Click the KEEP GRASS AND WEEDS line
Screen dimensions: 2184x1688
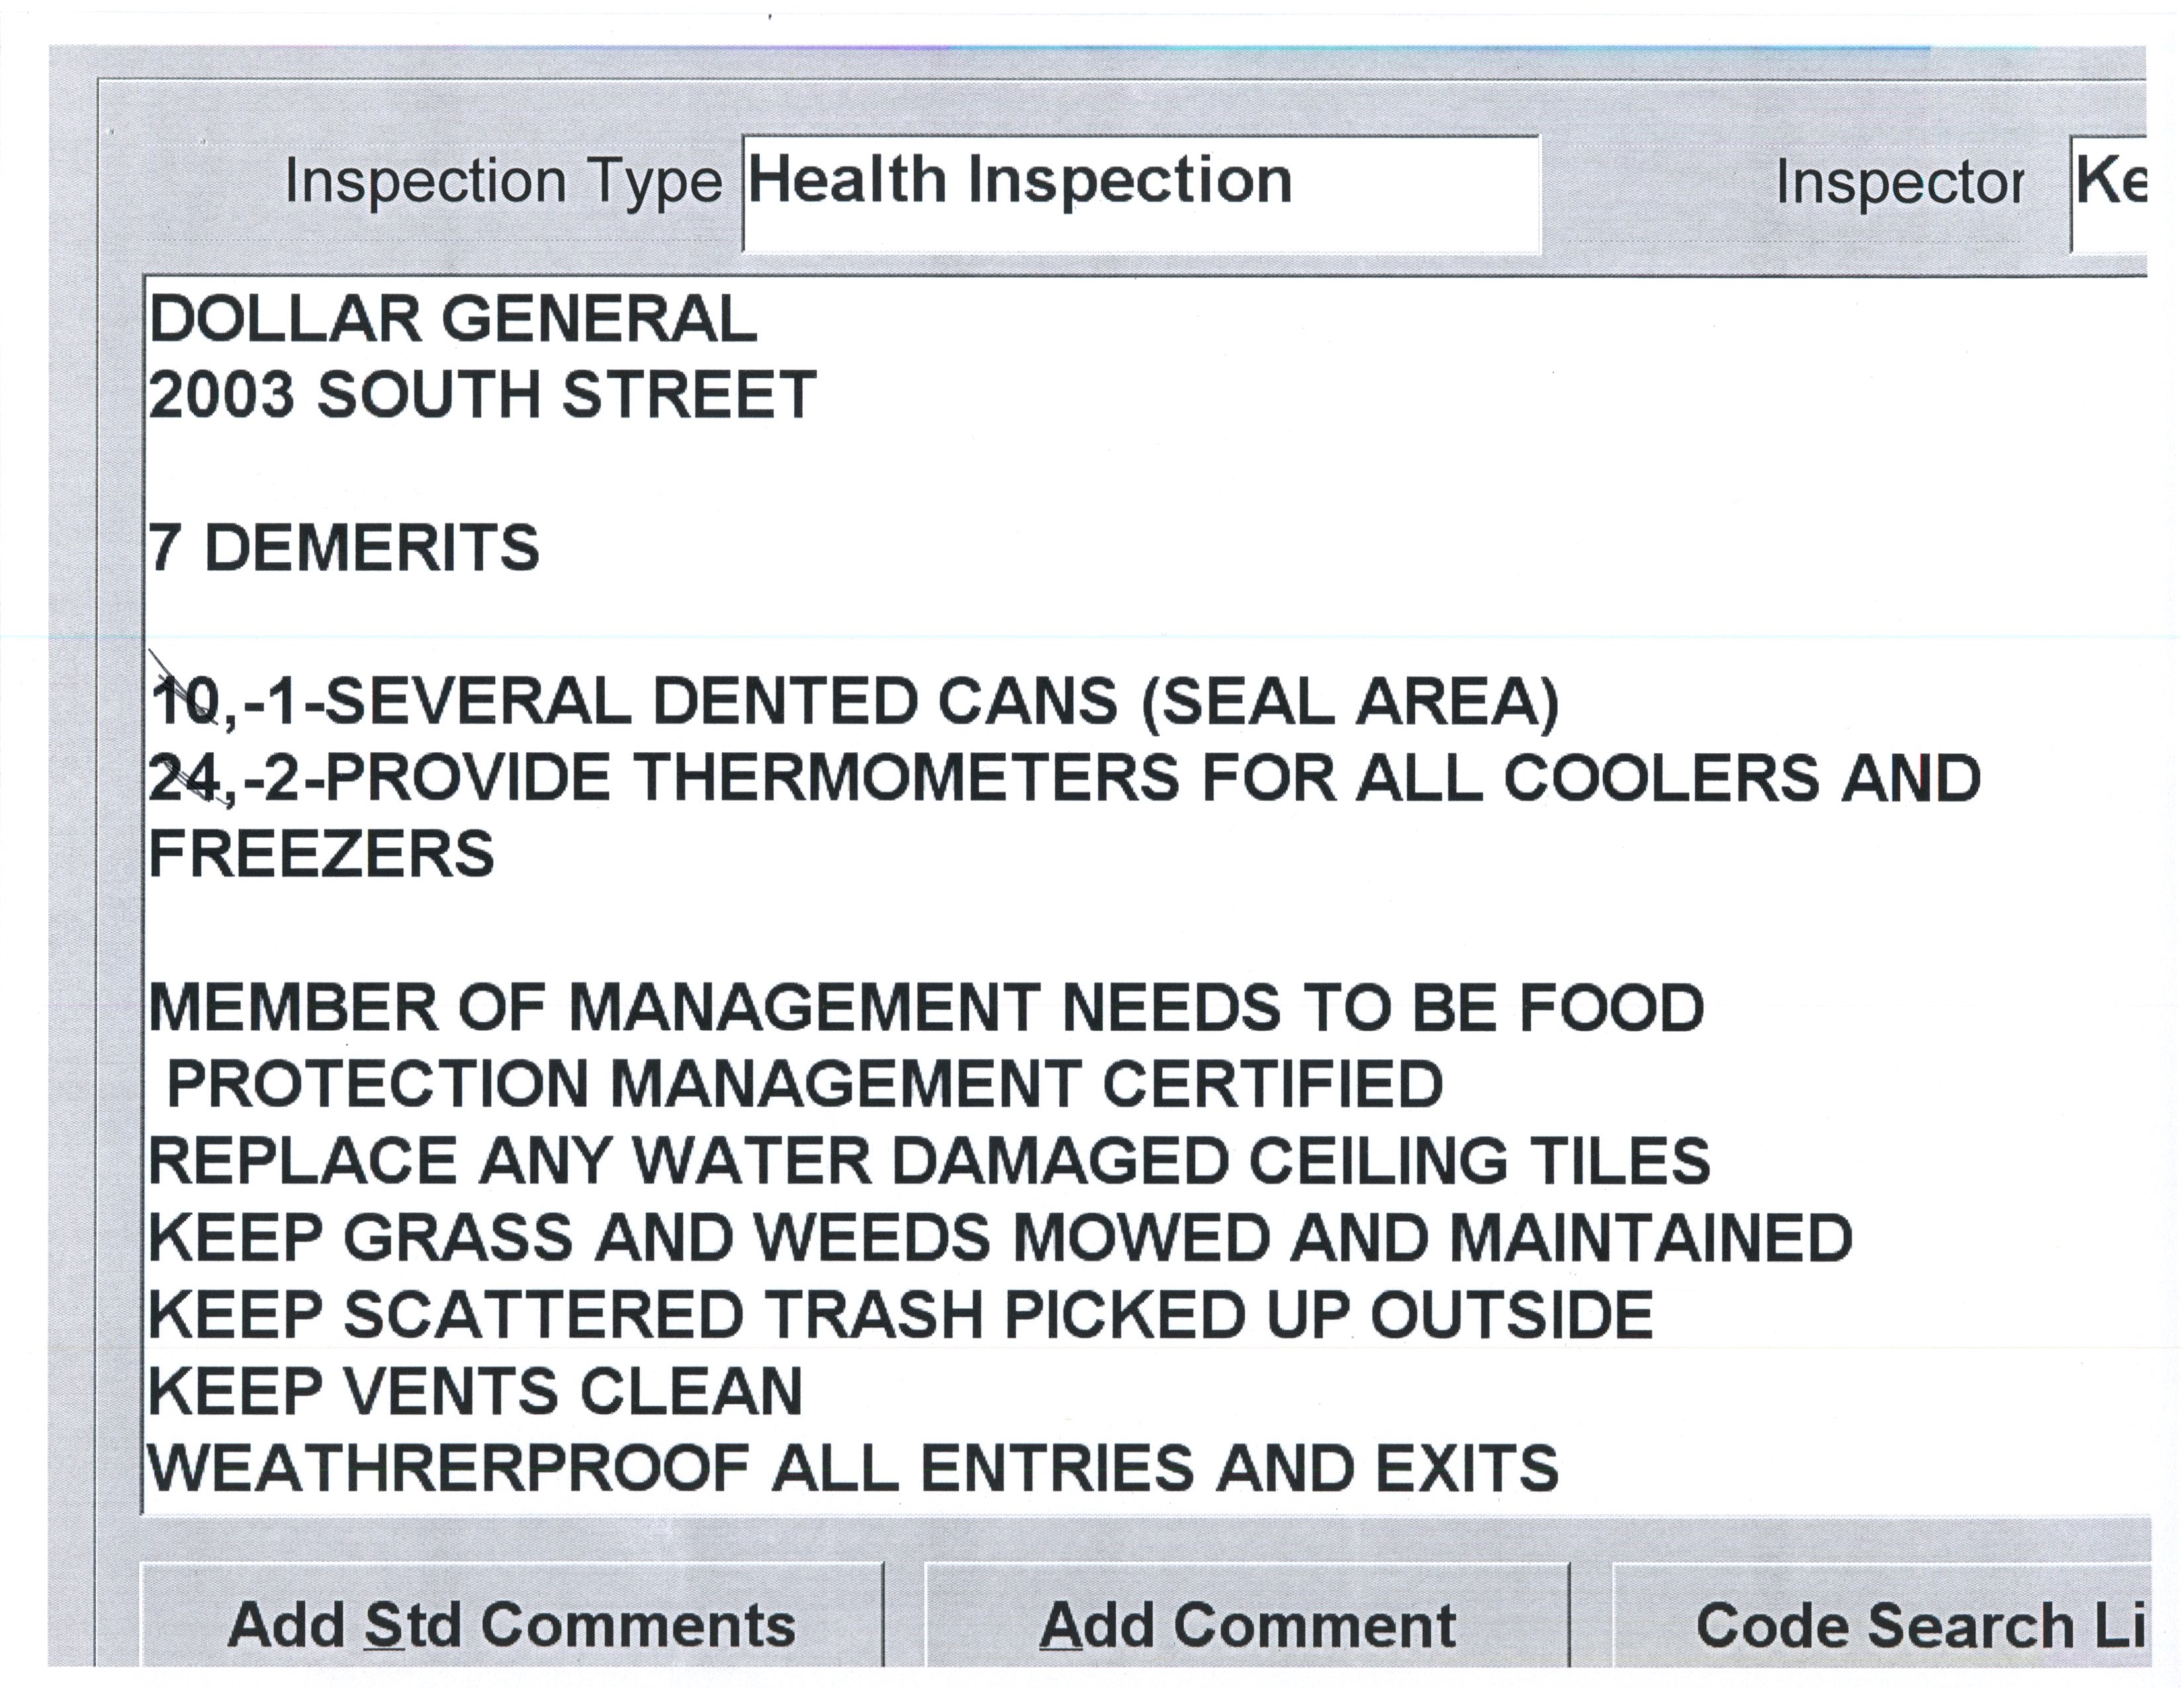(1000, 1238)
